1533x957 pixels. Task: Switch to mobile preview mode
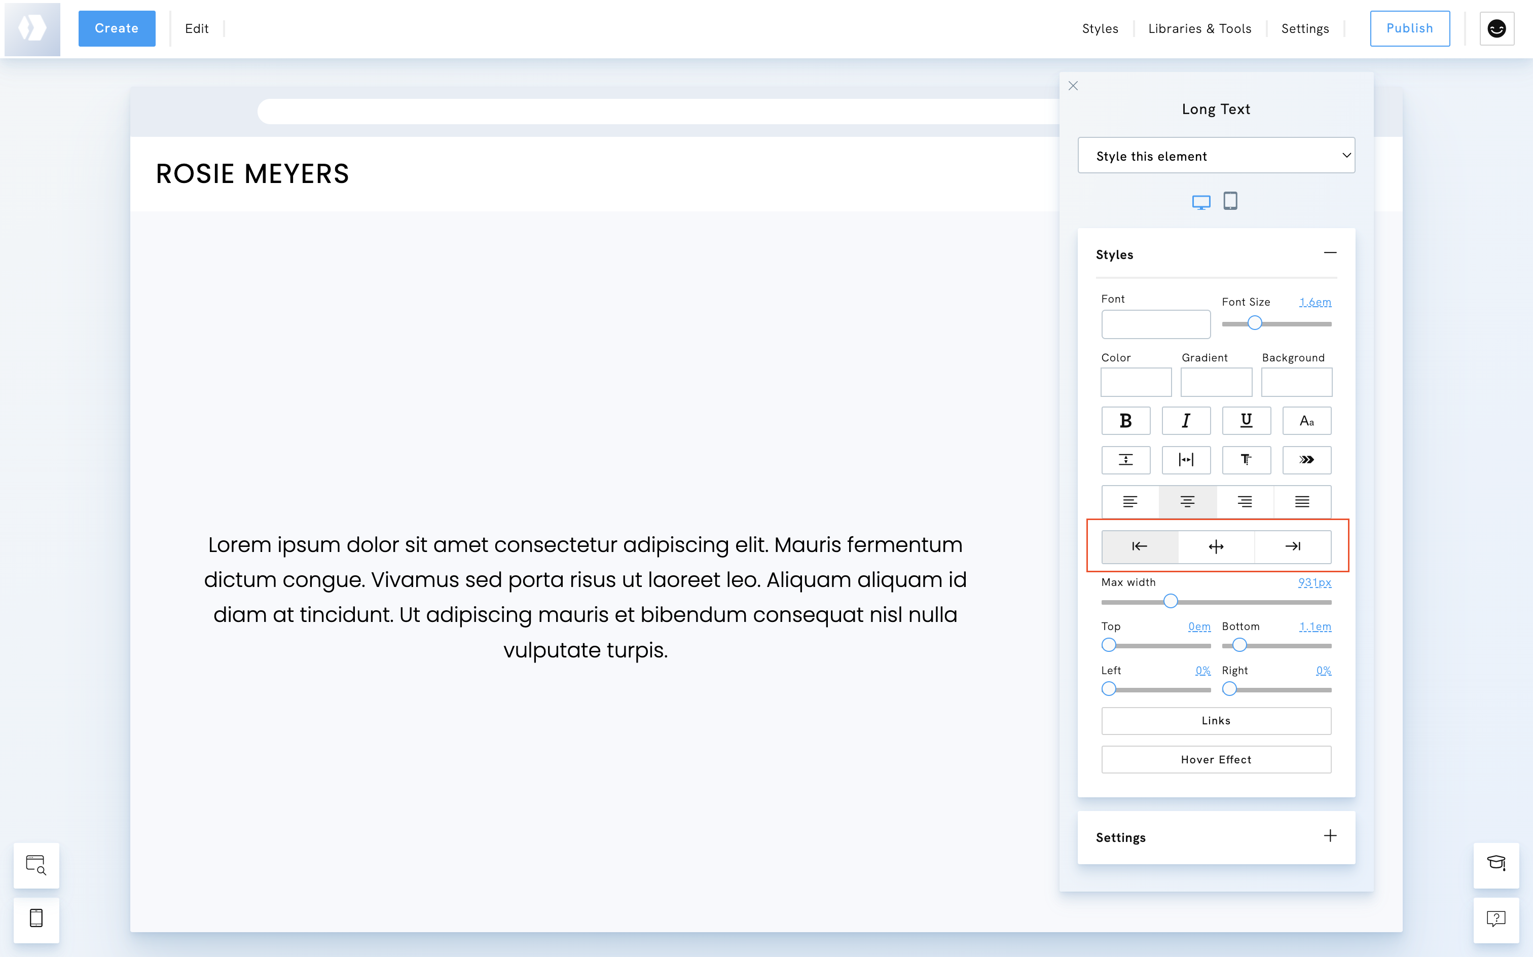click(1230, 201)
